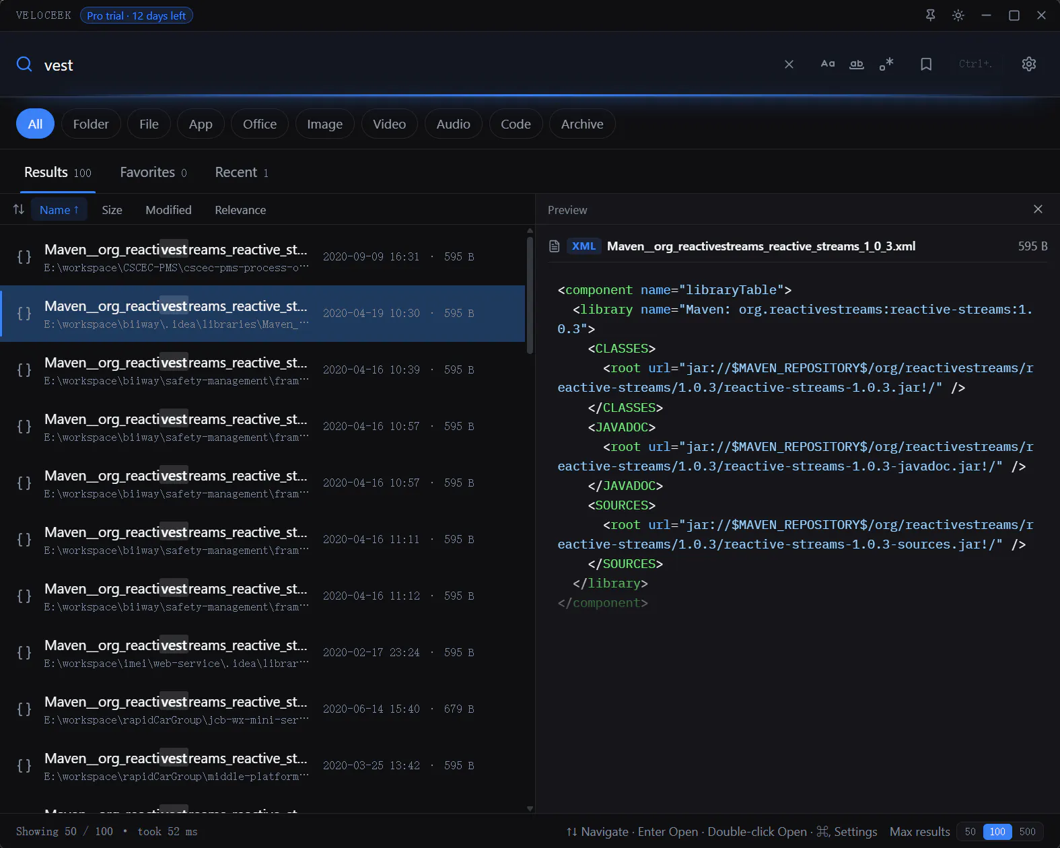Open settings gear in search bar
Viewport: 1060px width, 848px height.
(x=1029, y=64)
